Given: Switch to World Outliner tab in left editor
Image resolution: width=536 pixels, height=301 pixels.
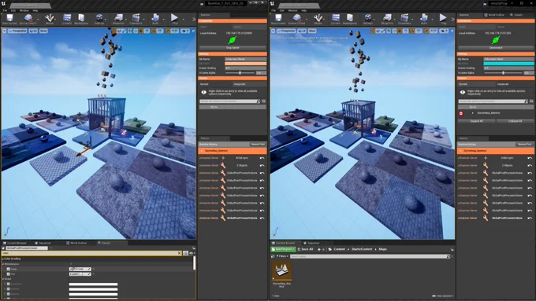Looking at the screenshot, I should click(76, 243).
